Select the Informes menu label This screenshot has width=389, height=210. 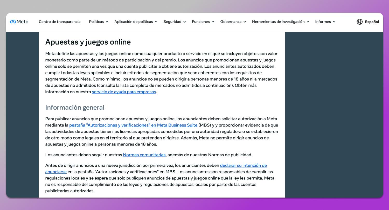click(323, 22)
